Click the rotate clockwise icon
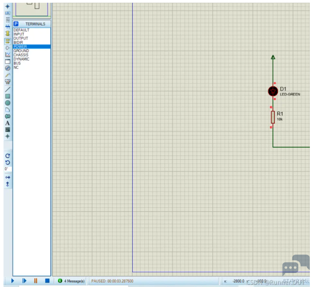The height and width of the screenshot is (287, 313). (x=7, y=155)
